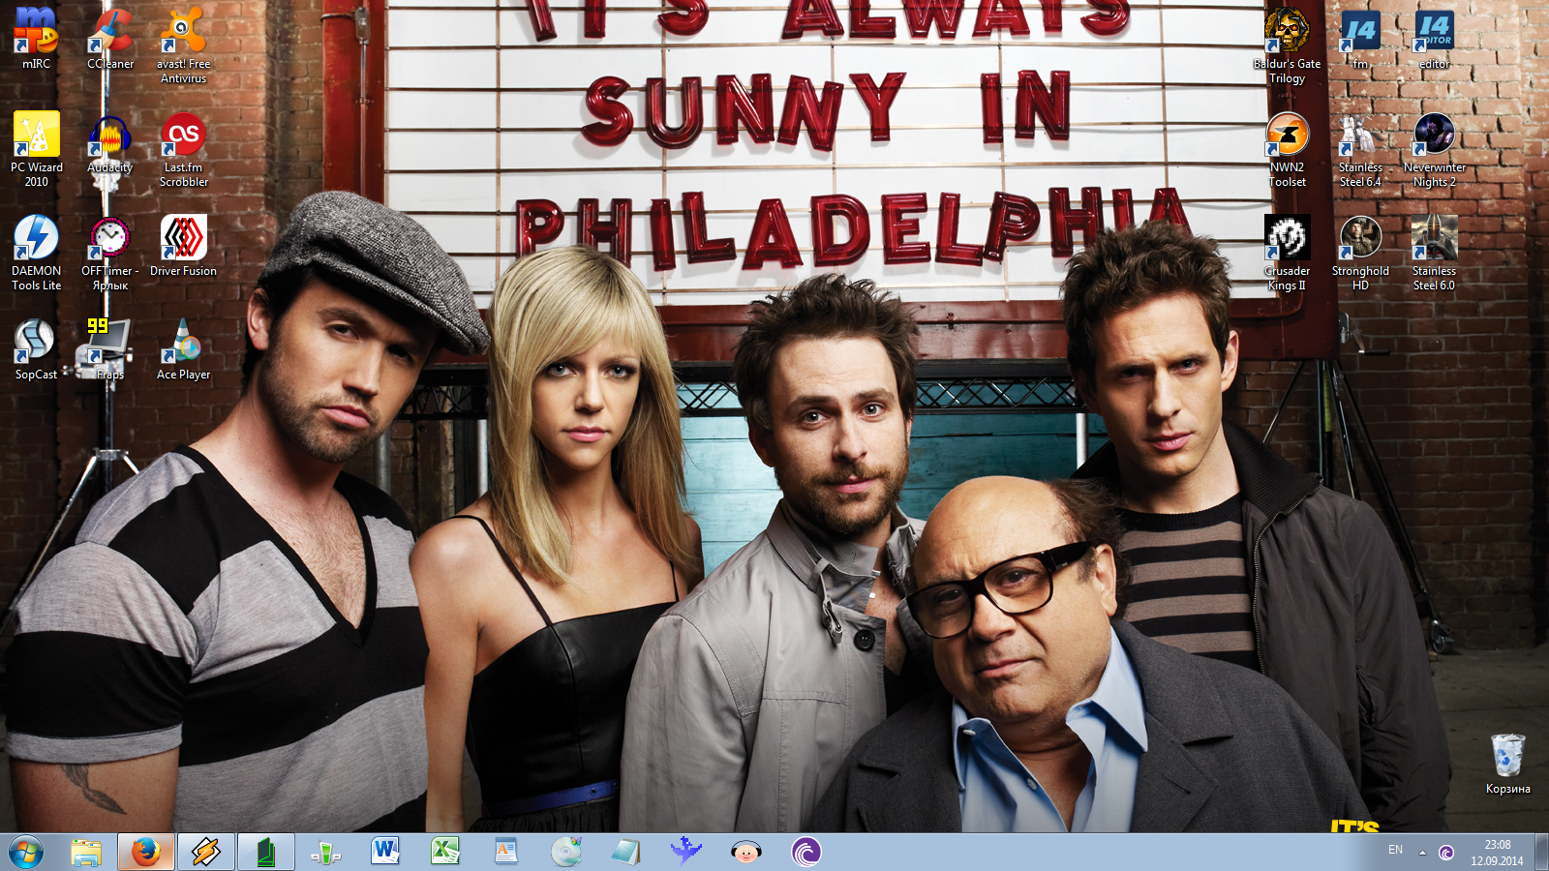
Task: Open Windows Explorer from the taskbar
Action: [x=86, y=852]
